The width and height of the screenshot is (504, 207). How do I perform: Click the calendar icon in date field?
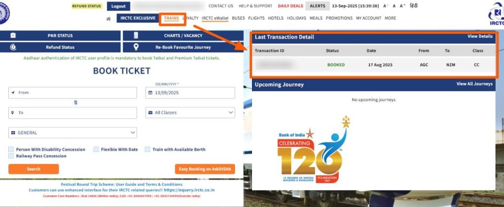150,93
